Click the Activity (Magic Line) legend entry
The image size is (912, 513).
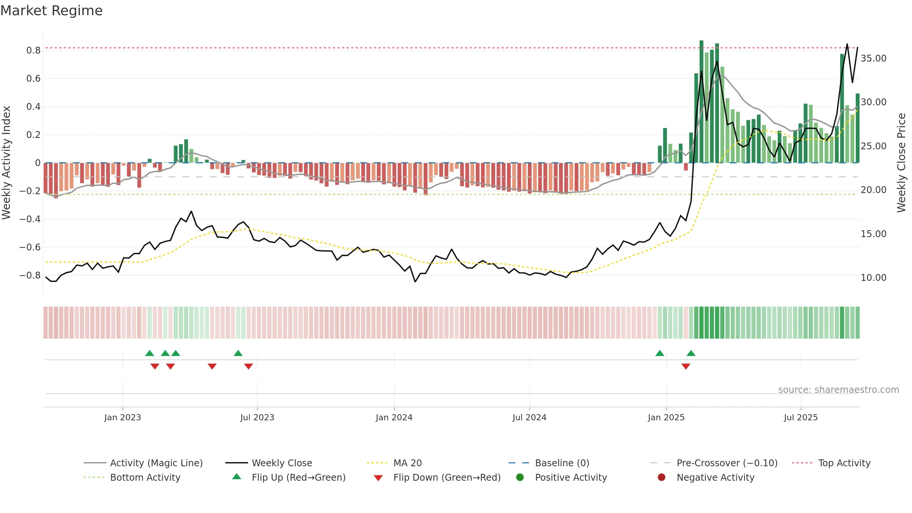143,463
